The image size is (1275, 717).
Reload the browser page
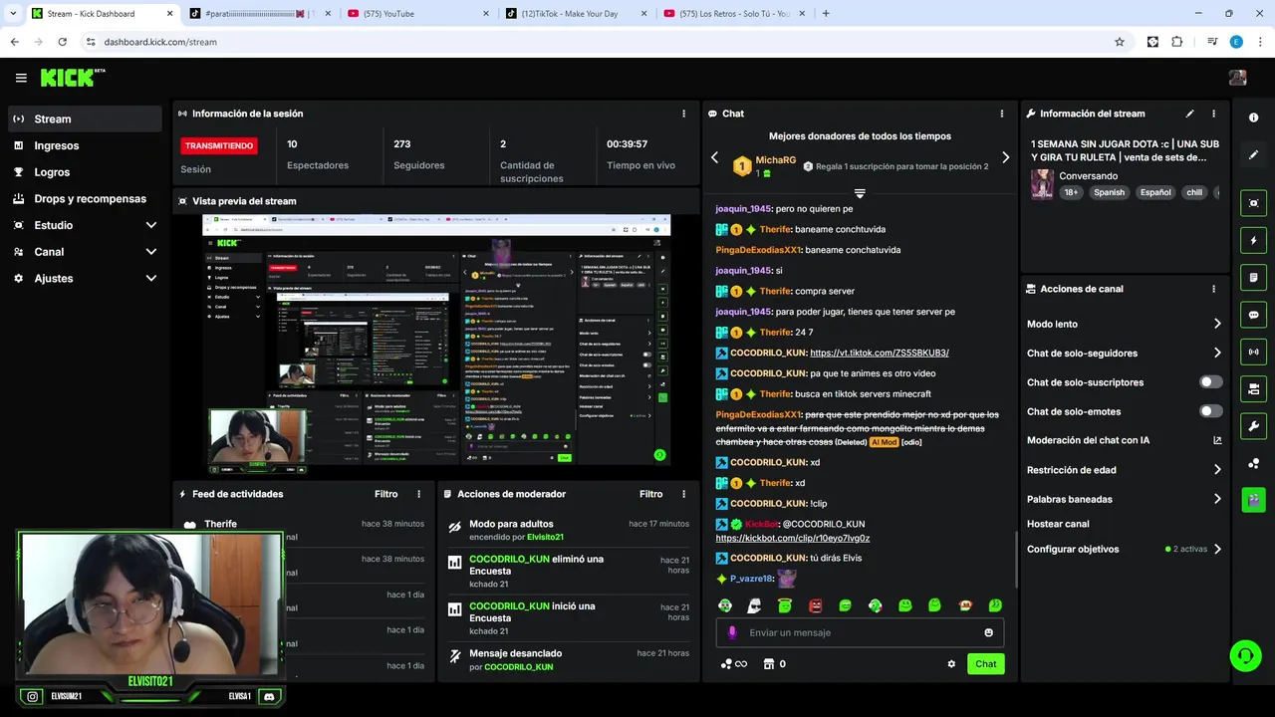(62, 42)
